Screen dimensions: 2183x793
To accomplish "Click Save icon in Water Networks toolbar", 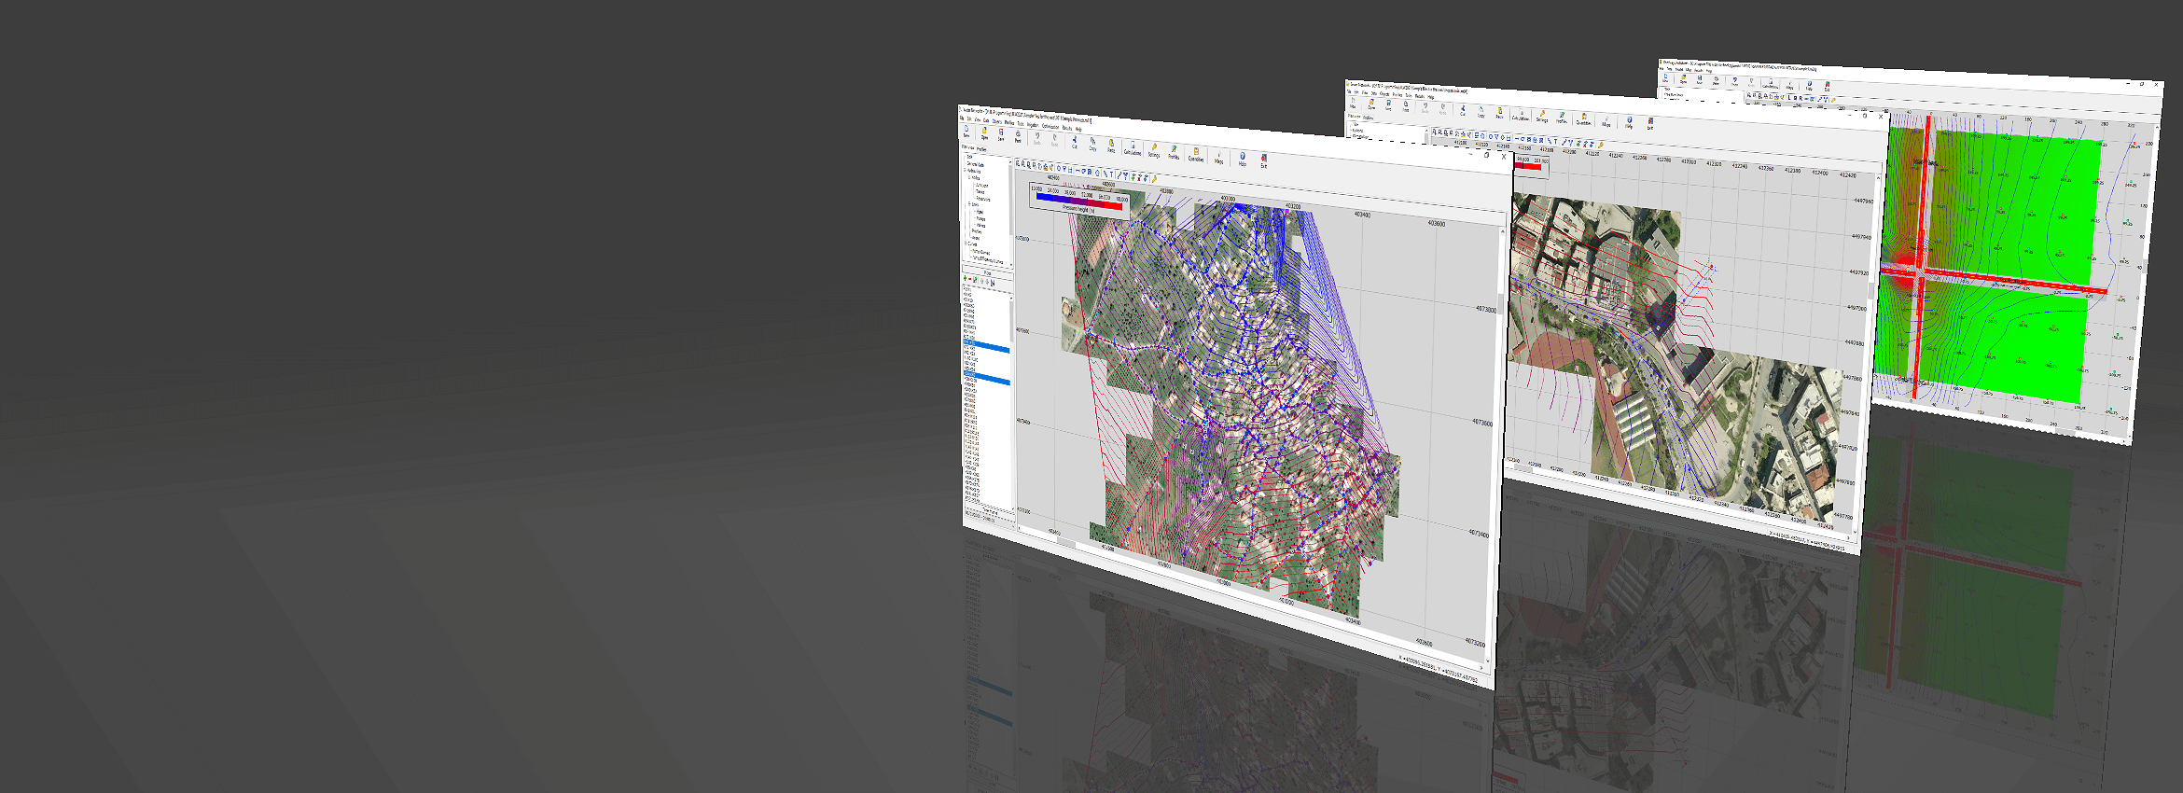I will click(x=1001, y=134).
